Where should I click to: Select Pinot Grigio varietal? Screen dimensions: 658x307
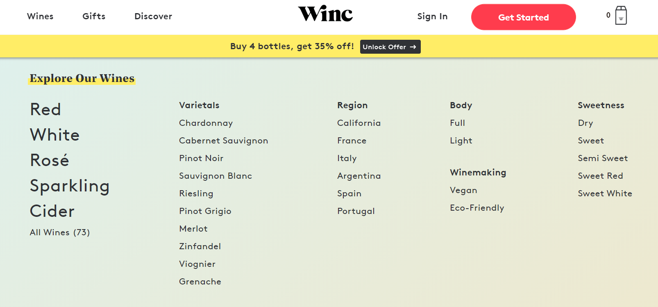point(205,211)
